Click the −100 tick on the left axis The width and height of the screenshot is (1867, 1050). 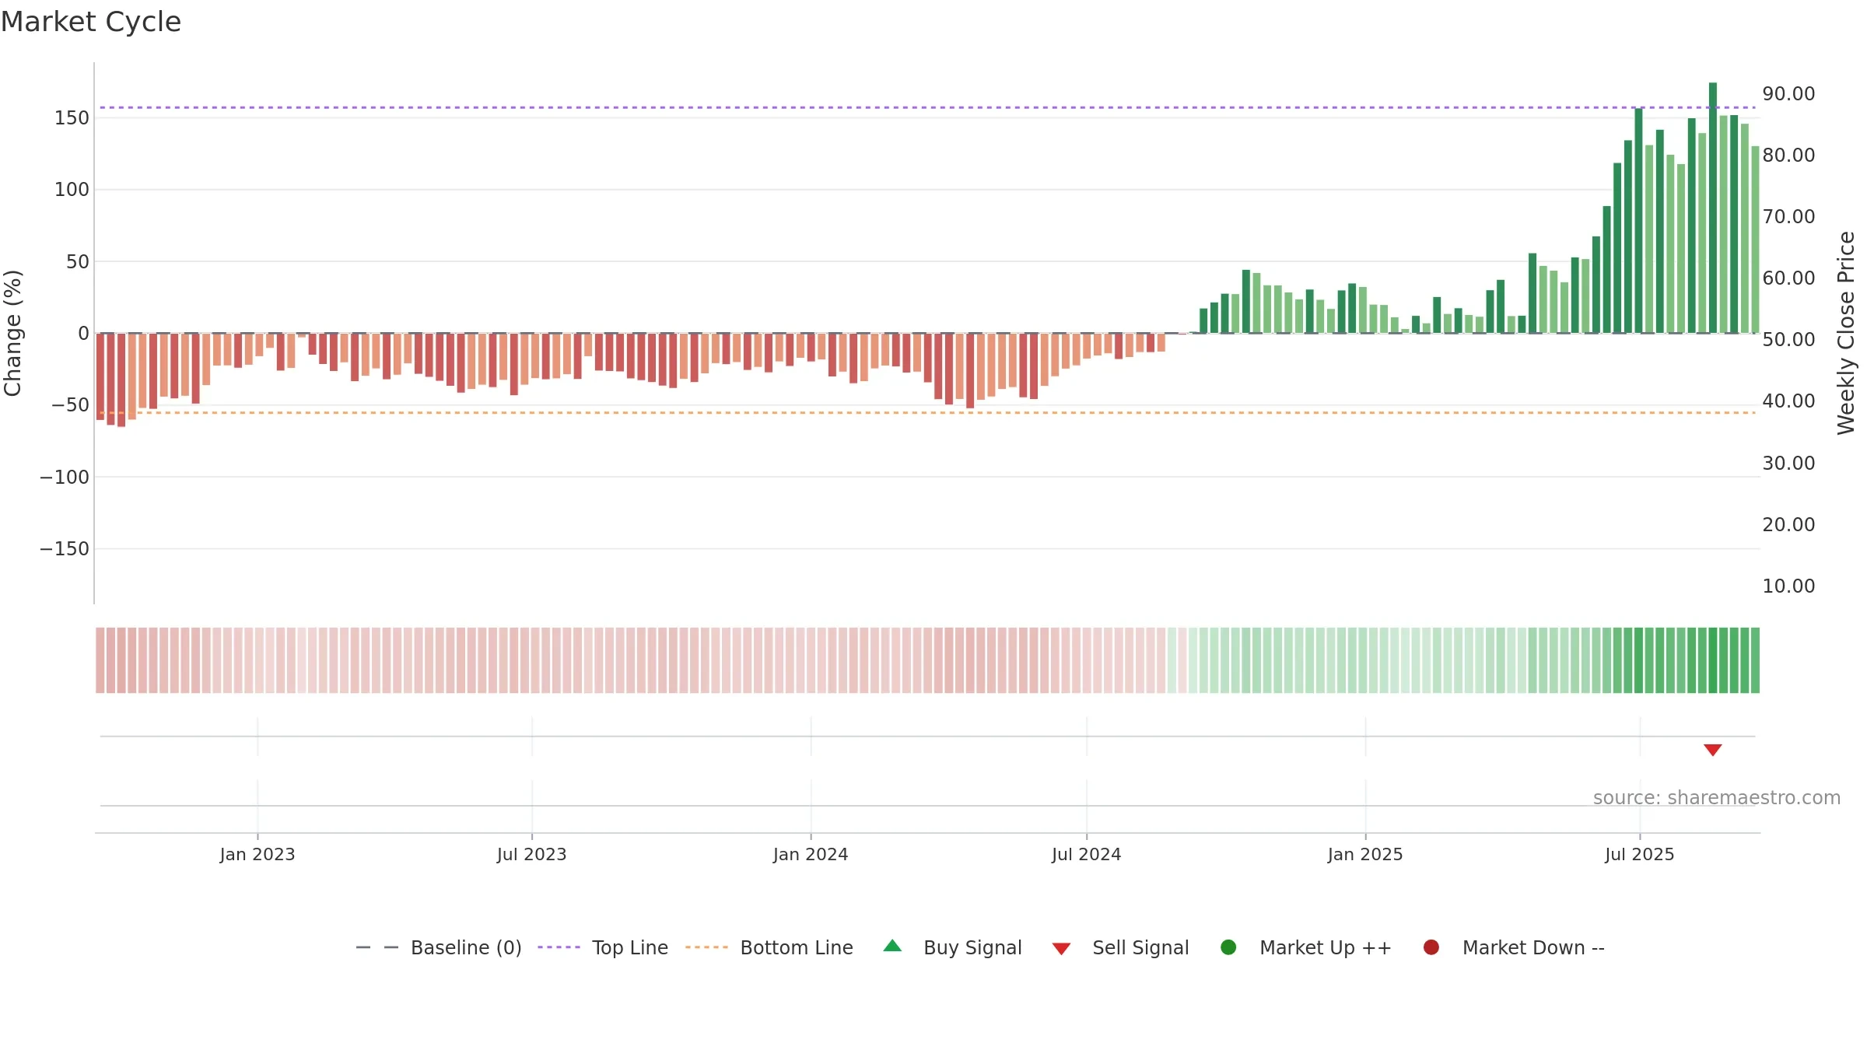[65, 478]
